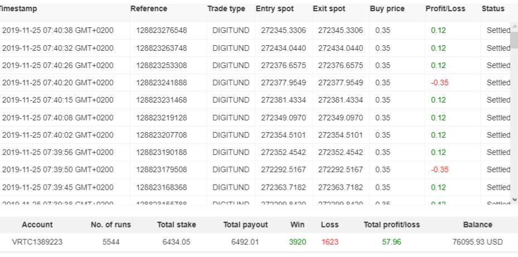Click the Status column header
This screenshot has height=257, width=518.
pyautogui.click(x=493, y=9)
